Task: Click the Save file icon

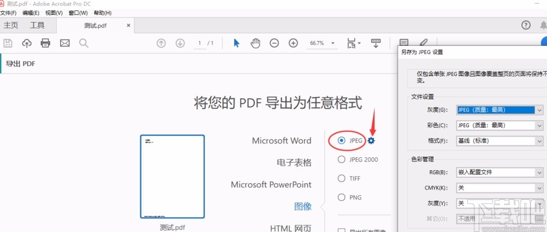Action: [8, 43]
